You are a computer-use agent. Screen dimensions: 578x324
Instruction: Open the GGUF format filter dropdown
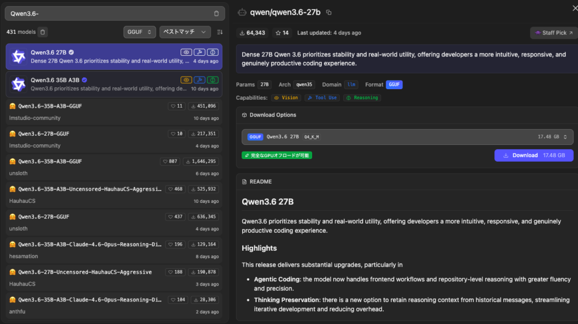click(x=139, y=32)
